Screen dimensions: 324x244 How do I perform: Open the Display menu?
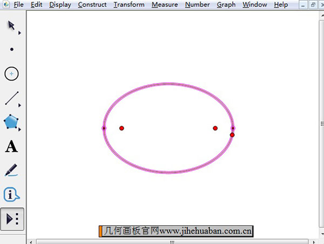[60, 4]
